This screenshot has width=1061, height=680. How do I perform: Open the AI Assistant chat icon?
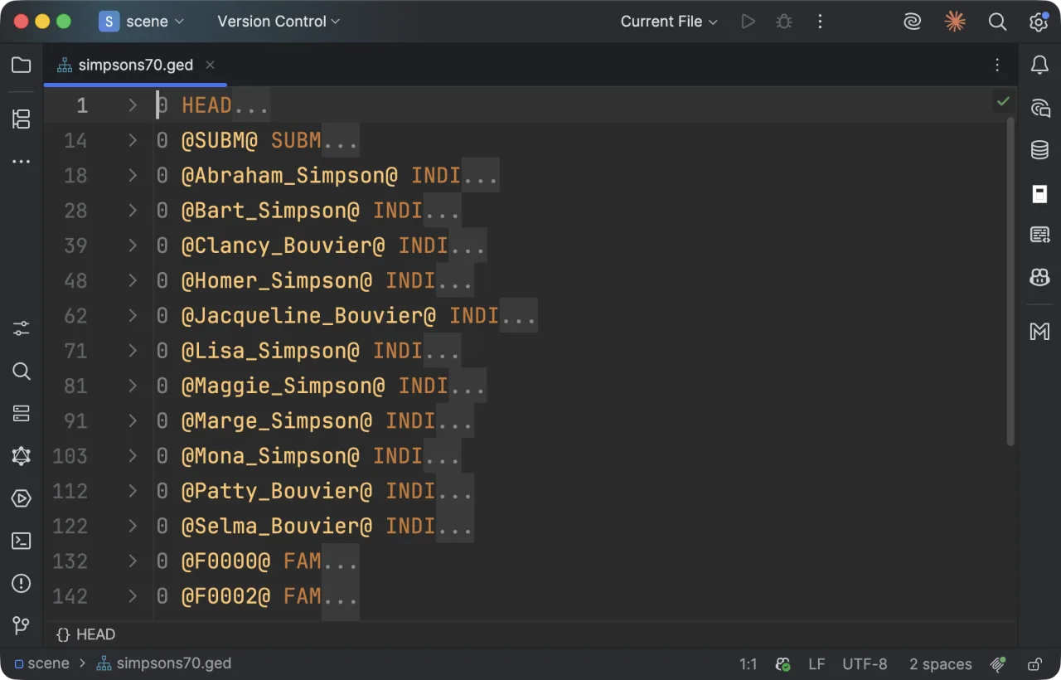point(1039,108)
